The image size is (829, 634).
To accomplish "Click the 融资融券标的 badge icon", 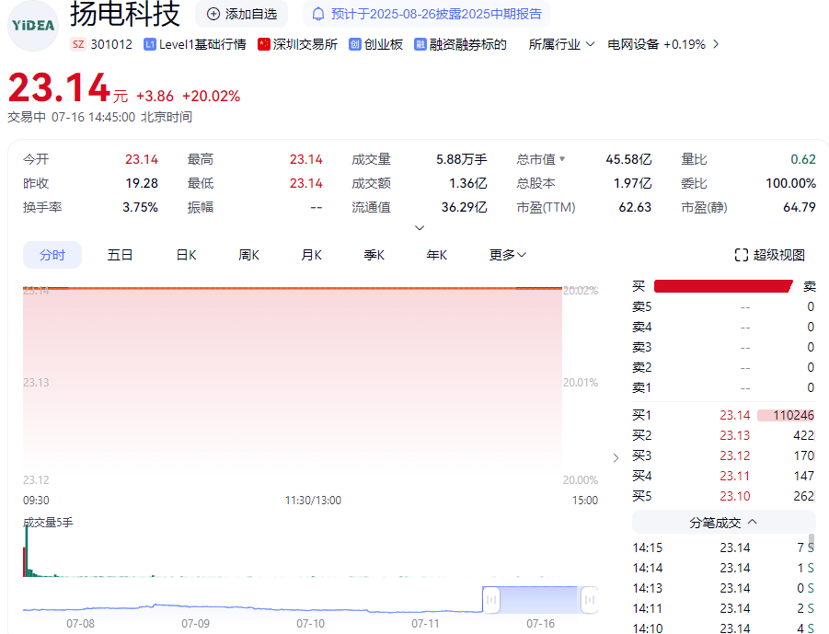I will [420, 44].
